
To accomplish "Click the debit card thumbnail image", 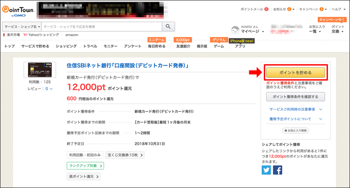I will [x=40, y=70].
